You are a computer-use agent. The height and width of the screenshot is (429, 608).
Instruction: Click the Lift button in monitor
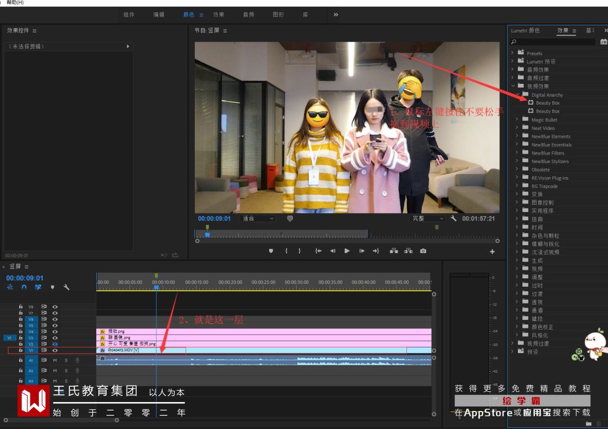(x=394, y=251)
